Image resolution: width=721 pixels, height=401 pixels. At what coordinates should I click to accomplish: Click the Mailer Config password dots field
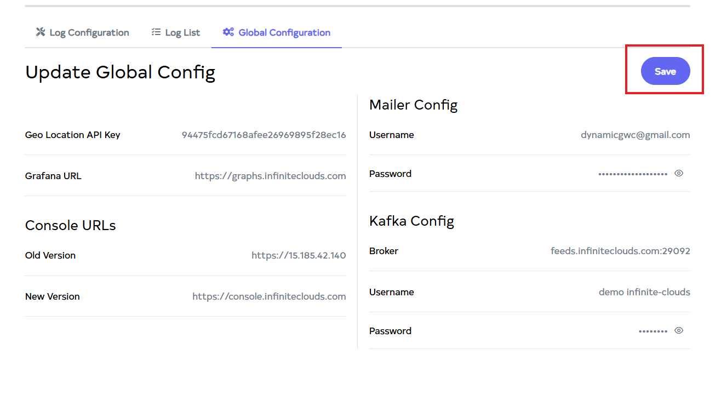(632, 174)
